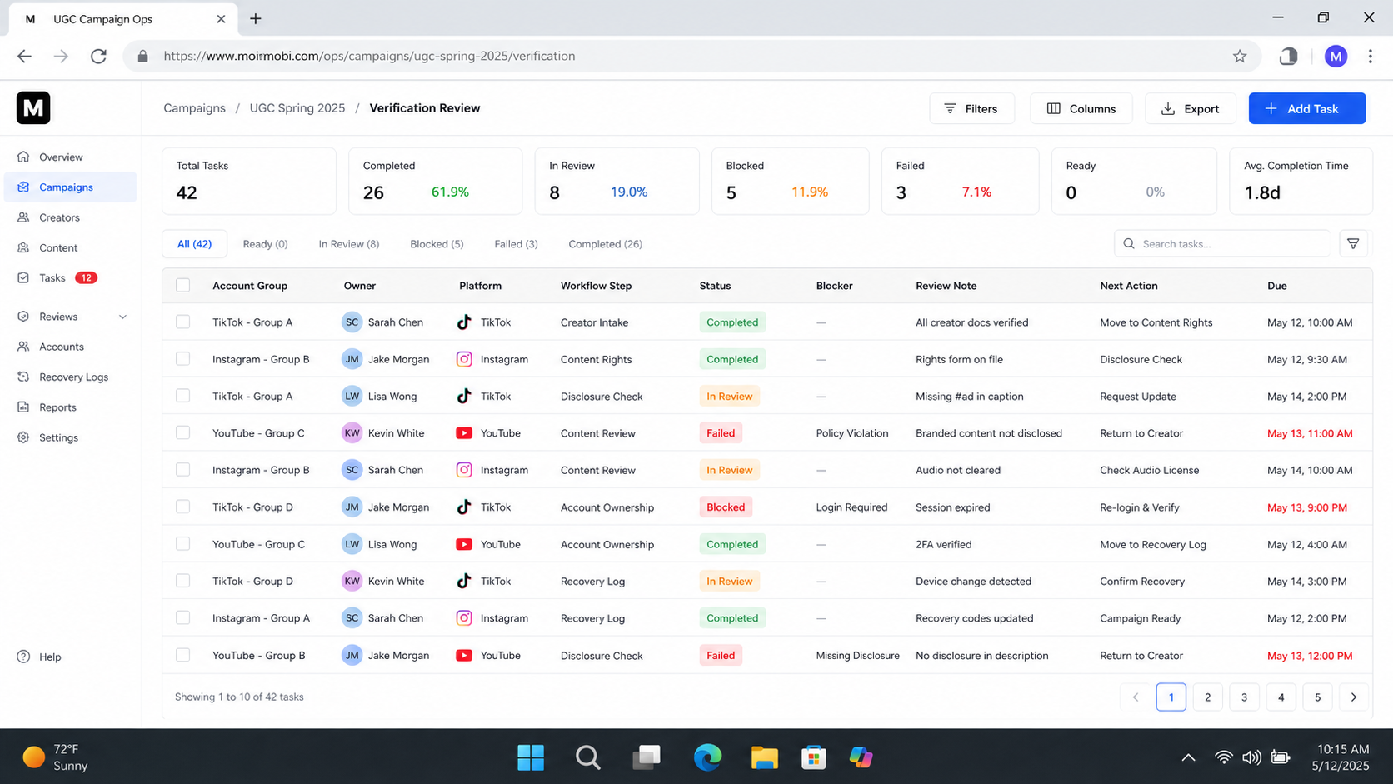This screenshot has width=1393, height=784.
Task: Open Help at the sidebar bottom
Action: click(x=39, y=657)
